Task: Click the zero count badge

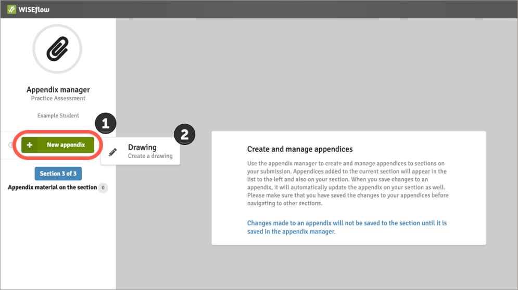Action: point(103,188)
